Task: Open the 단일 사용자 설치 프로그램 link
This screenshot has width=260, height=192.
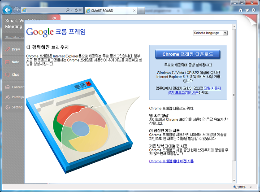Action: coord(195,90)
